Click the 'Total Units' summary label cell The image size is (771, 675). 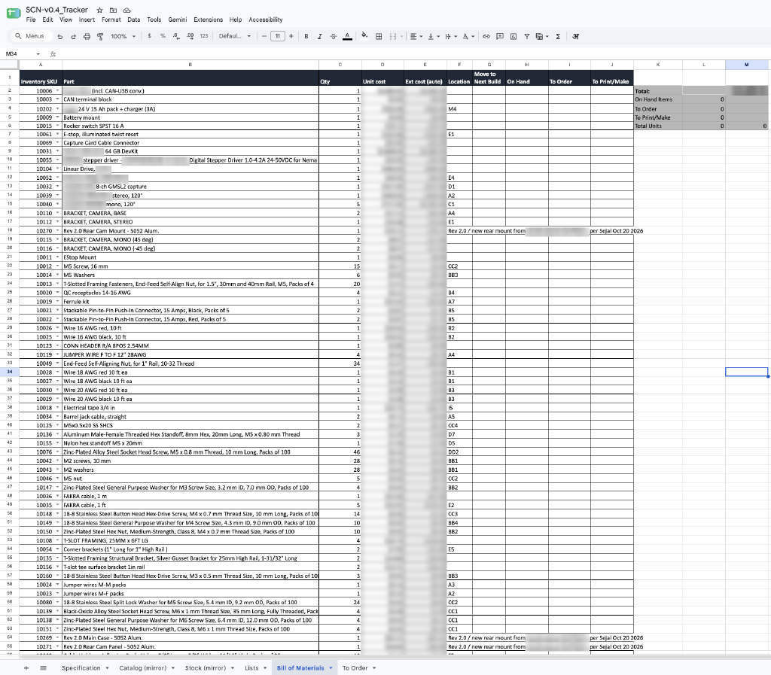[x=658, y=126]
